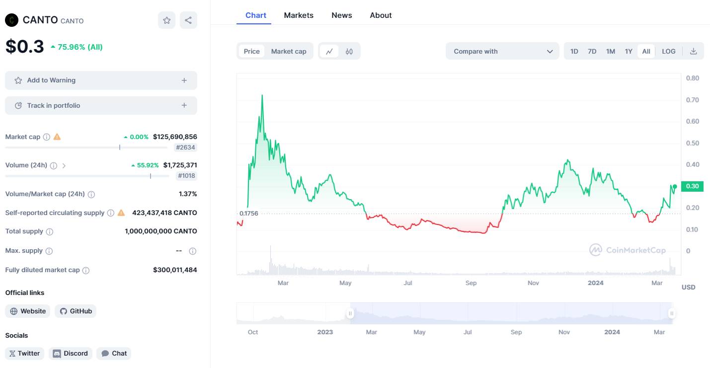Click the info icon beside Max. supply value
The height and width of the screenshot is (368, 710).
point(193,251)
